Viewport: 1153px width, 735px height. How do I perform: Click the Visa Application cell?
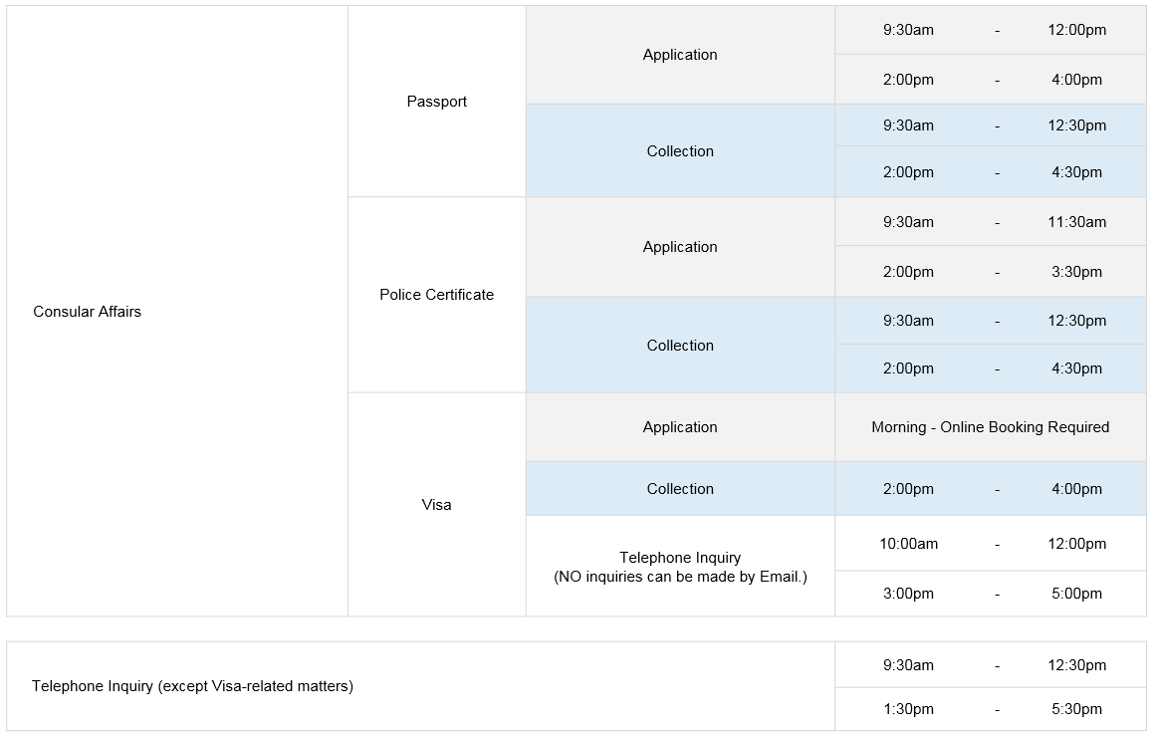coord(680,427)
